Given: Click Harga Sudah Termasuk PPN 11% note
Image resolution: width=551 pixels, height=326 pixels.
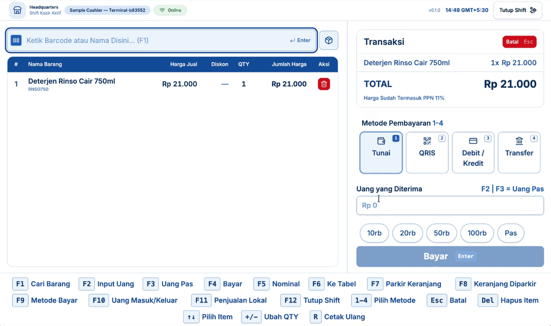Looking at the screenshot, I should click(404, 98).
